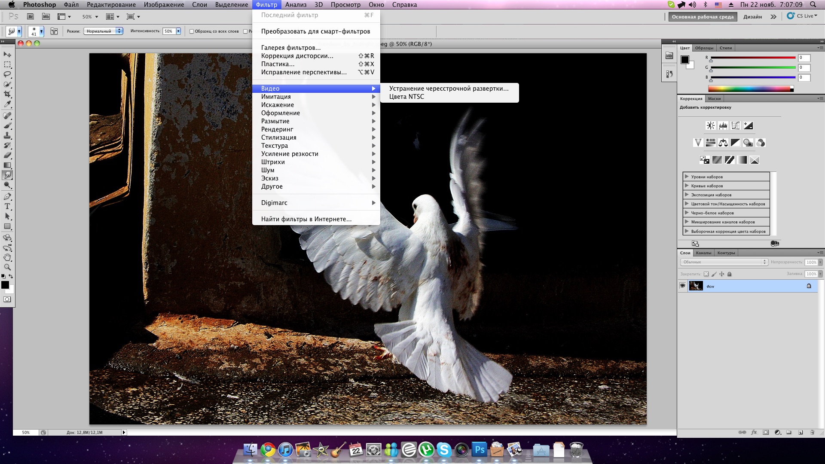Select the Type tool
Screen dimensions: 825x464
click(7, 207)
